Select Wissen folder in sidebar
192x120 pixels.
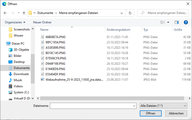[16, 36]
